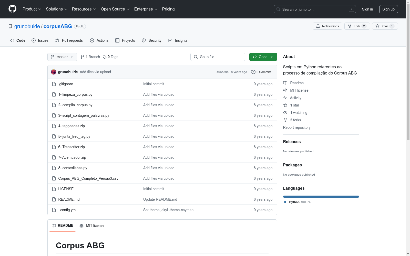Expand the Product menu
410x256 pixels.
(32, 9)
